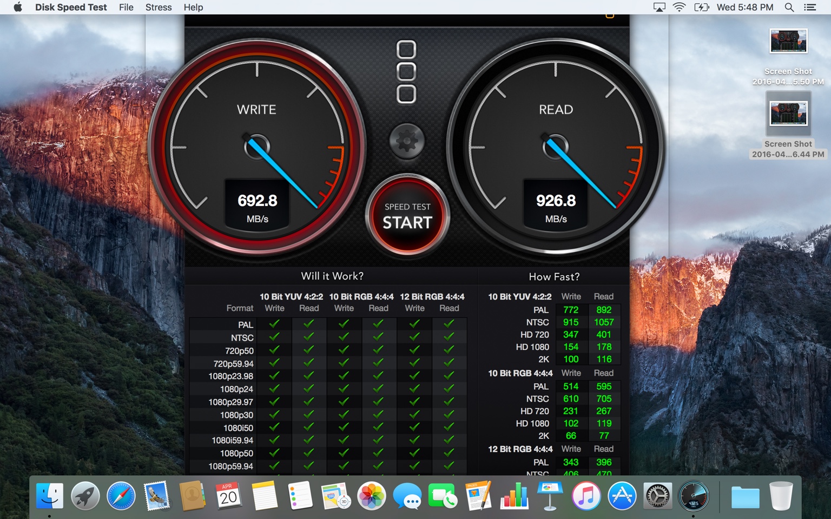Click the battery charging icon
The width and height of the screenshot is (831, 519).
click(701, 7)
